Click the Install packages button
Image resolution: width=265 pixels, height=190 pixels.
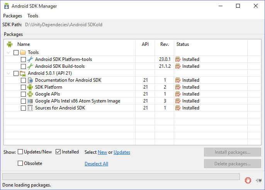coord(233,152)
